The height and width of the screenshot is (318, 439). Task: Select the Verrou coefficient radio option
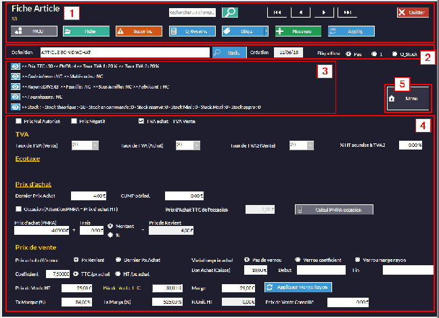click(x=298, y=259)
